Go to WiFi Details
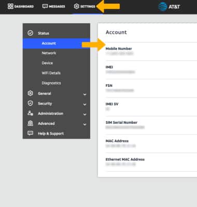Image resolution: width=197 pixels, height=207 pixels. coord(51,73)
